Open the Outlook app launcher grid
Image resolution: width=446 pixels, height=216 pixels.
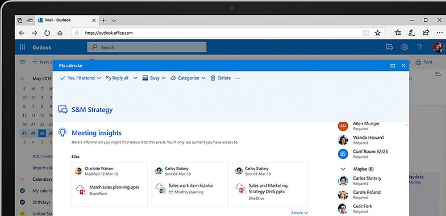(x=22, y=47)
